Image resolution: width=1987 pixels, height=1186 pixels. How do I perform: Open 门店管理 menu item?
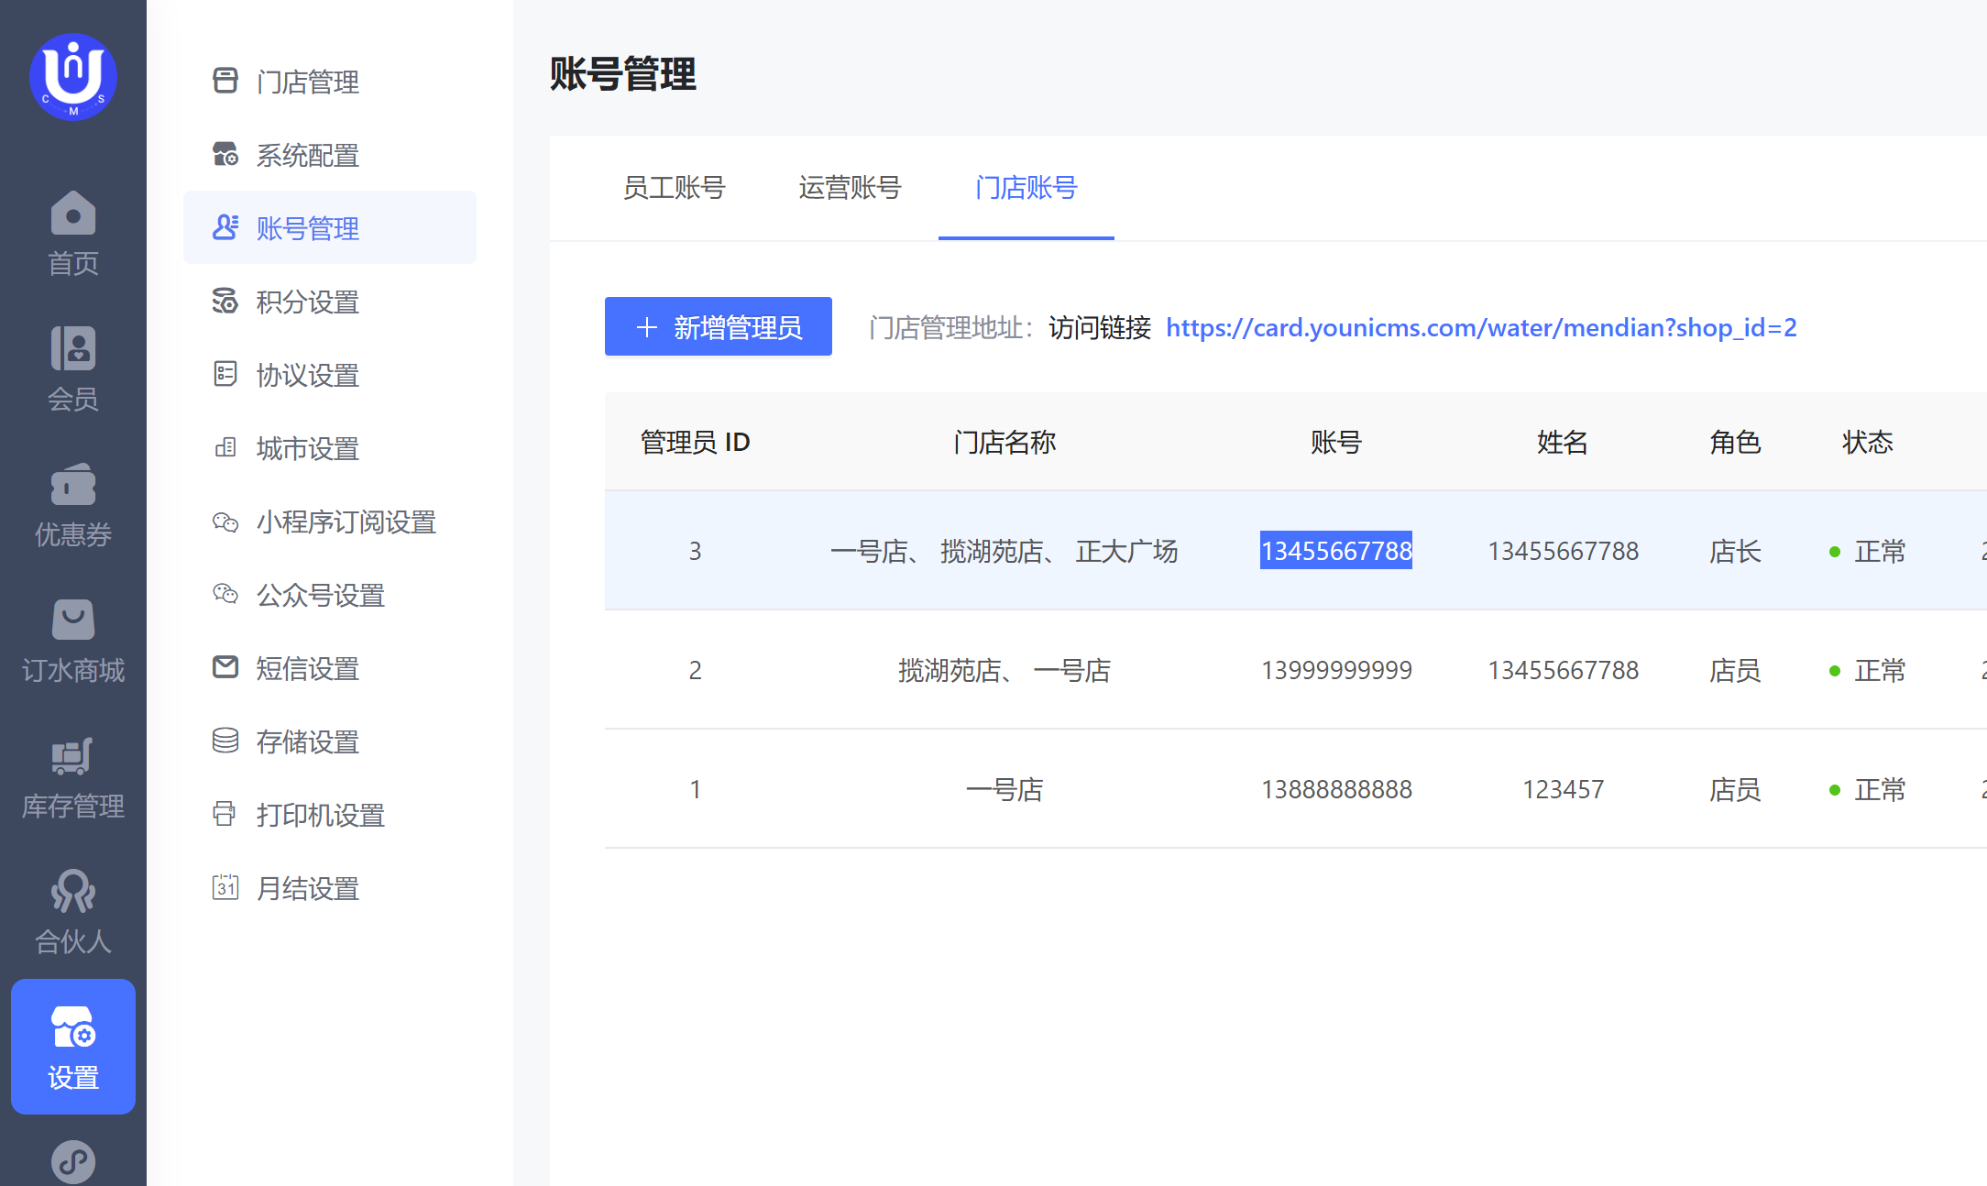click(307, 82)
